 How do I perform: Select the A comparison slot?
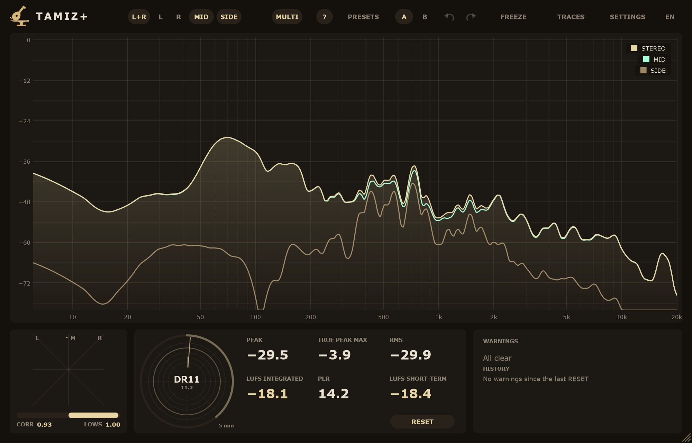(x=404, y=17)
